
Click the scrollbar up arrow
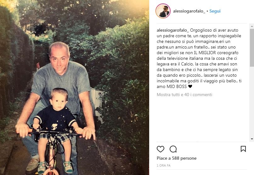point(252,26)
